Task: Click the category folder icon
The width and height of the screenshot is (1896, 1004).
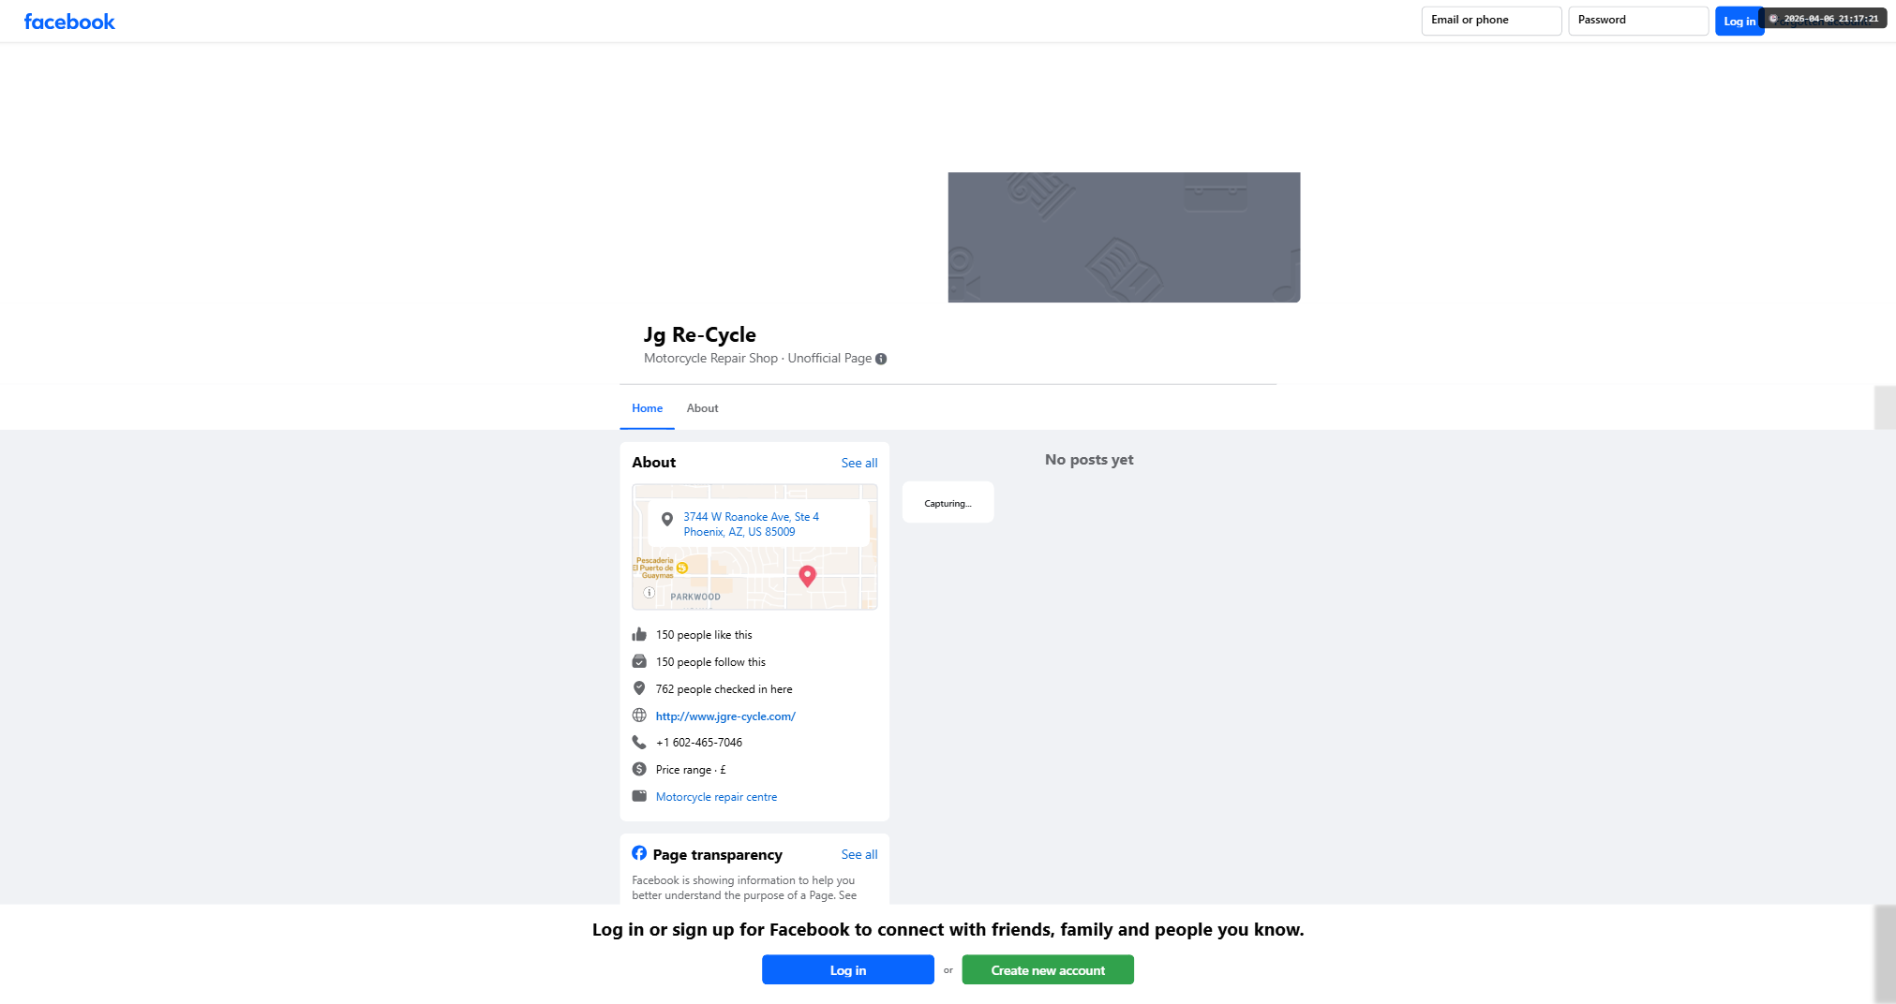Action: pyautogui.click(x=639, y=796)
